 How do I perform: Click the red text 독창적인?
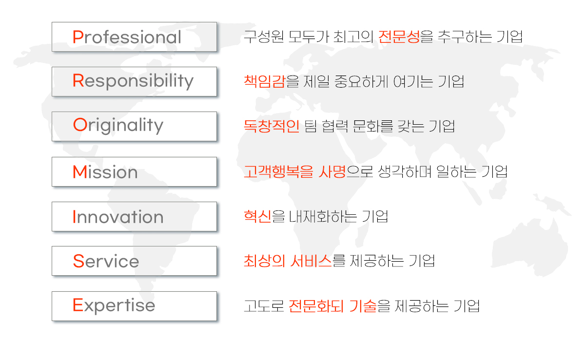tap(272, 126)
